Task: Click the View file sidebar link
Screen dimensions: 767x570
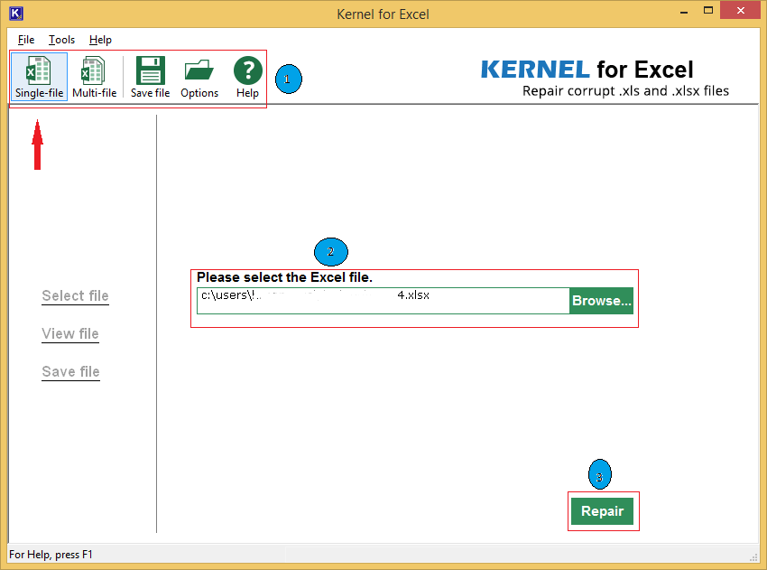Action: coord(70,334)
